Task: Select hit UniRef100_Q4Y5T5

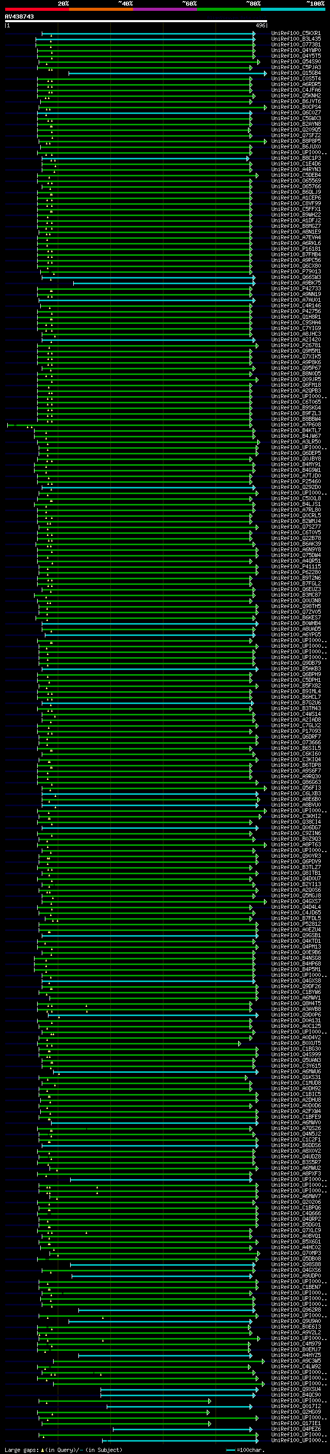Action: pos(296,56)
